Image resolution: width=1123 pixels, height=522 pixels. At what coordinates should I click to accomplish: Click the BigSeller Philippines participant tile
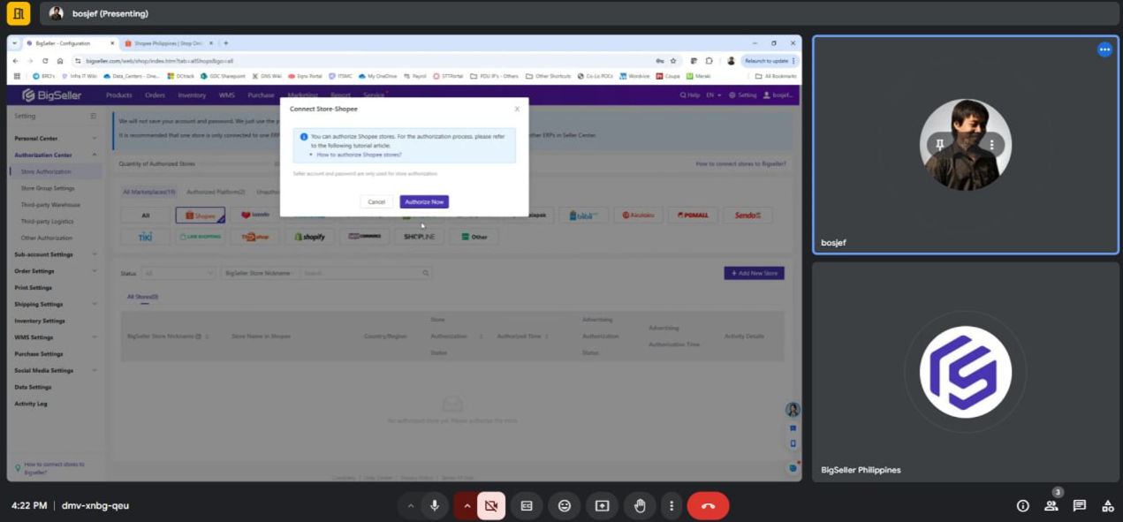[x=965, y=372]
